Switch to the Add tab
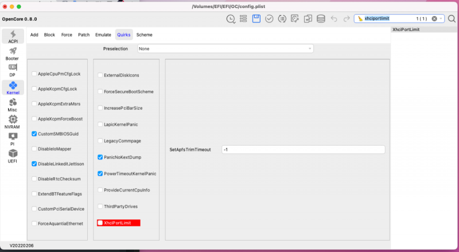 pos(34,34)
